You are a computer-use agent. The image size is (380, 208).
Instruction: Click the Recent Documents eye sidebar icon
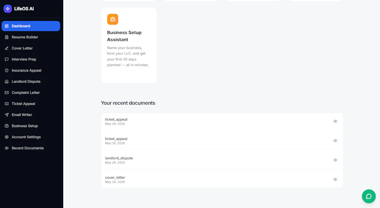coord(7,148)
